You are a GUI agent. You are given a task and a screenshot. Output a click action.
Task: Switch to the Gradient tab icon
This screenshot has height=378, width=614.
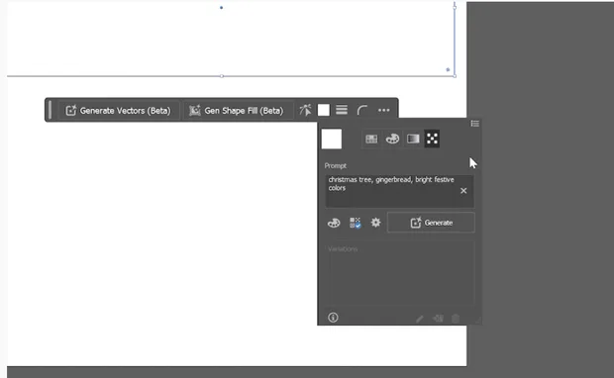click(413, 139)
